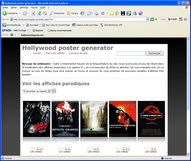Screen dimensions: 191x161
Task: Open the 10 piochées au hasard dropdown
Action: (x=36, y=91)
